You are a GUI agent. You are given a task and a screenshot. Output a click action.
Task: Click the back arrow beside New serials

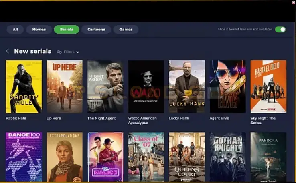coord(7,51)
